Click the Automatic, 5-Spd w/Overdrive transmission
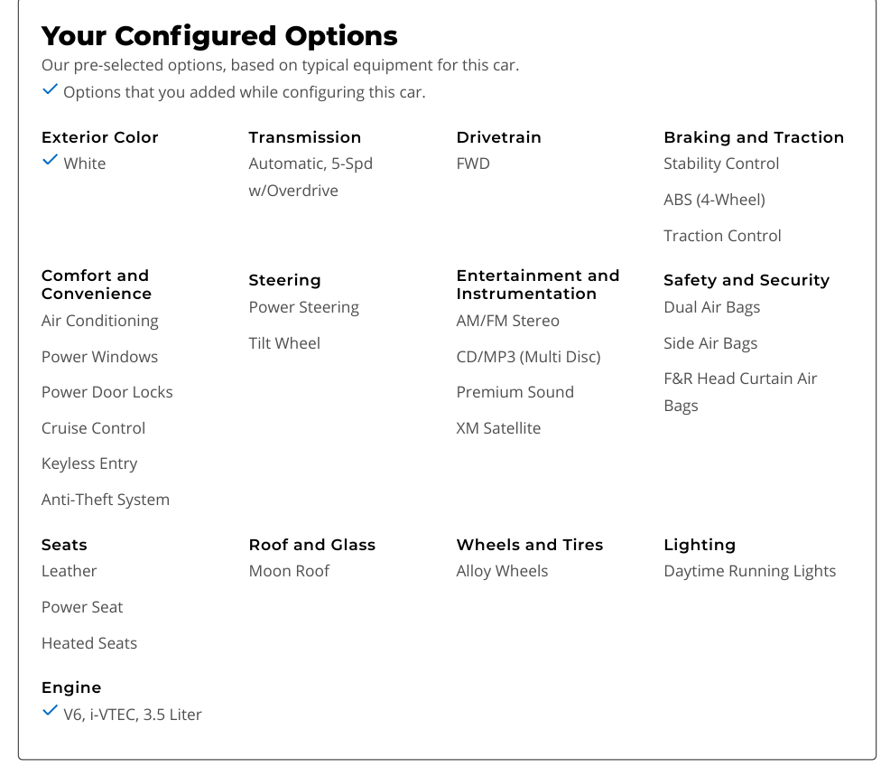Viewport: 881px width, 767px height. tap(311, 177)
